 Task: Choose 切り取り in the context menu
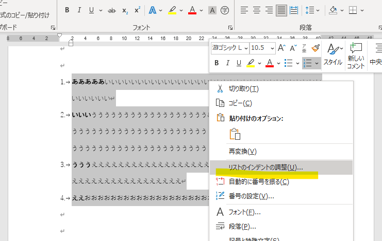coord(243,88)
